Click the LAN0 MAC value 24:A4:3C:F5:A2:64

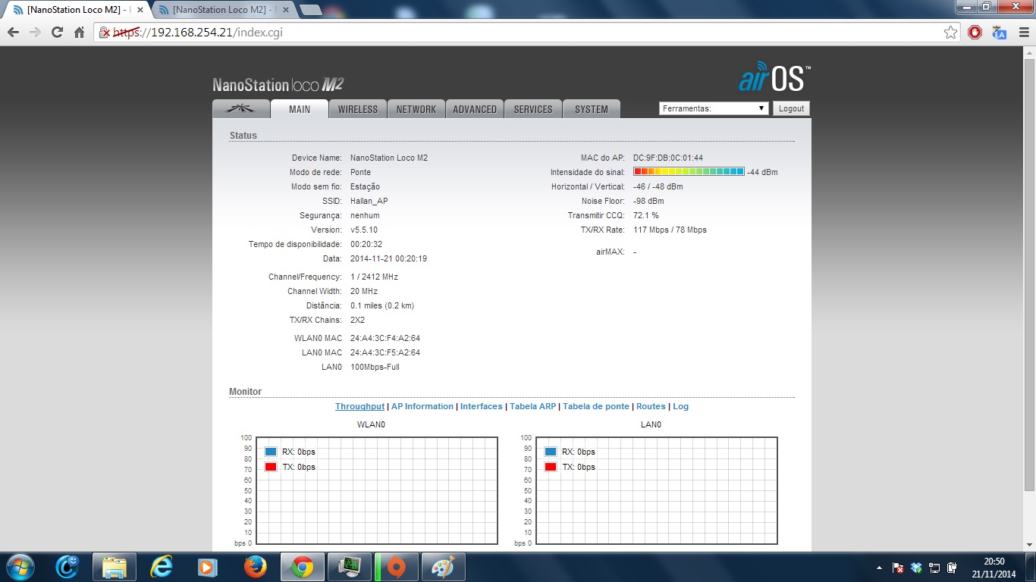pyautogui.click(x=385, y=352)
